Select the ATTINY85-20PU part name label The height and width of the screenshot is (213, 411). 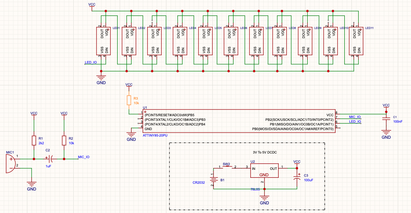click(x=155, y=135)
